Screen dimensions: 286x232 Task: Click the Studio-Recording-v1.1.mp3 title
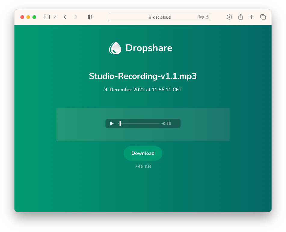[143, 76]
